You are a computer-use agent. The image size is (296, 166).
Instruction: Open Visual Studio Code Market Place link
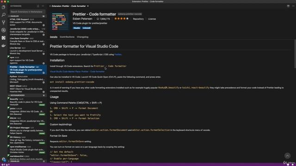click(x=77, y=71)
